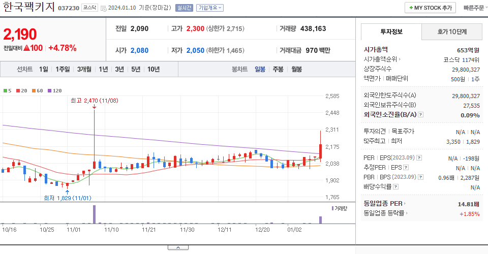Click 고가 value 2,300
This screenshot has height=254, width=488.
(x=195, y=28)
